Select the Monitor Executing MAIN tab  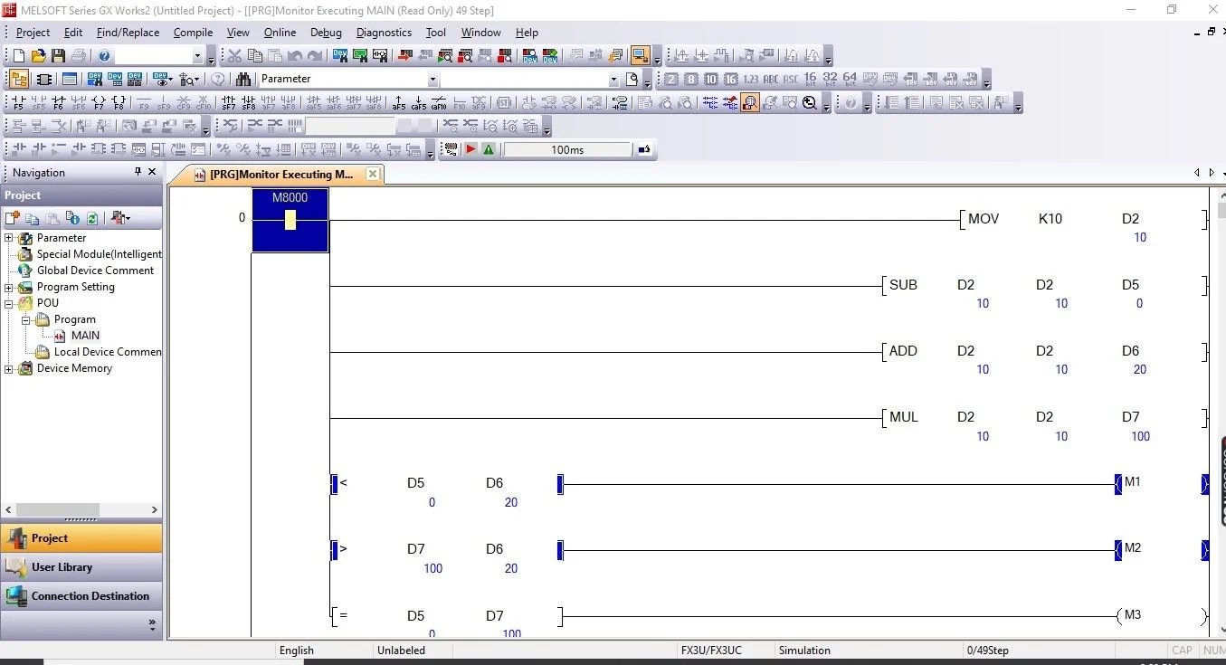tap(280, 174)
